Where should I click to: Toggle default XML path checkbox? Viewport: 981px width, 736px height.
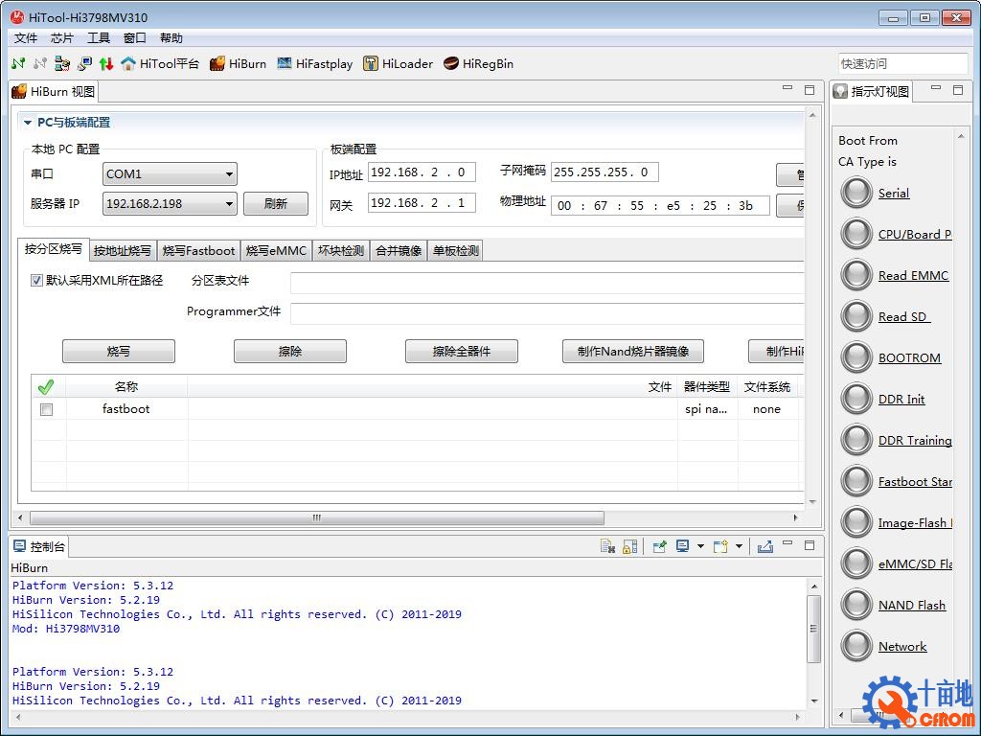point(37,281)
